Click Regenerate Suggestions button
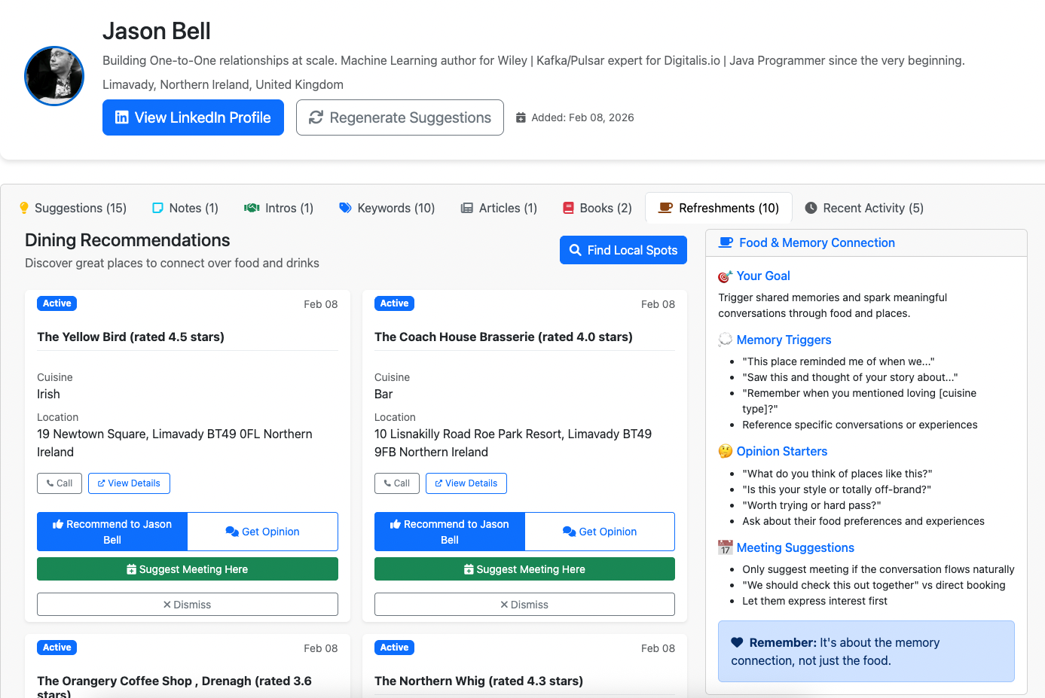1045x698 pixels. click(x=399, y=117)
